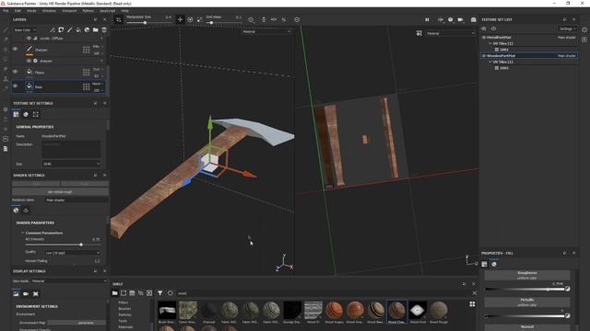This screenshot has width=590, height=331.
Task: Hide the Fibers fill layer
Action: pos(15,72)
